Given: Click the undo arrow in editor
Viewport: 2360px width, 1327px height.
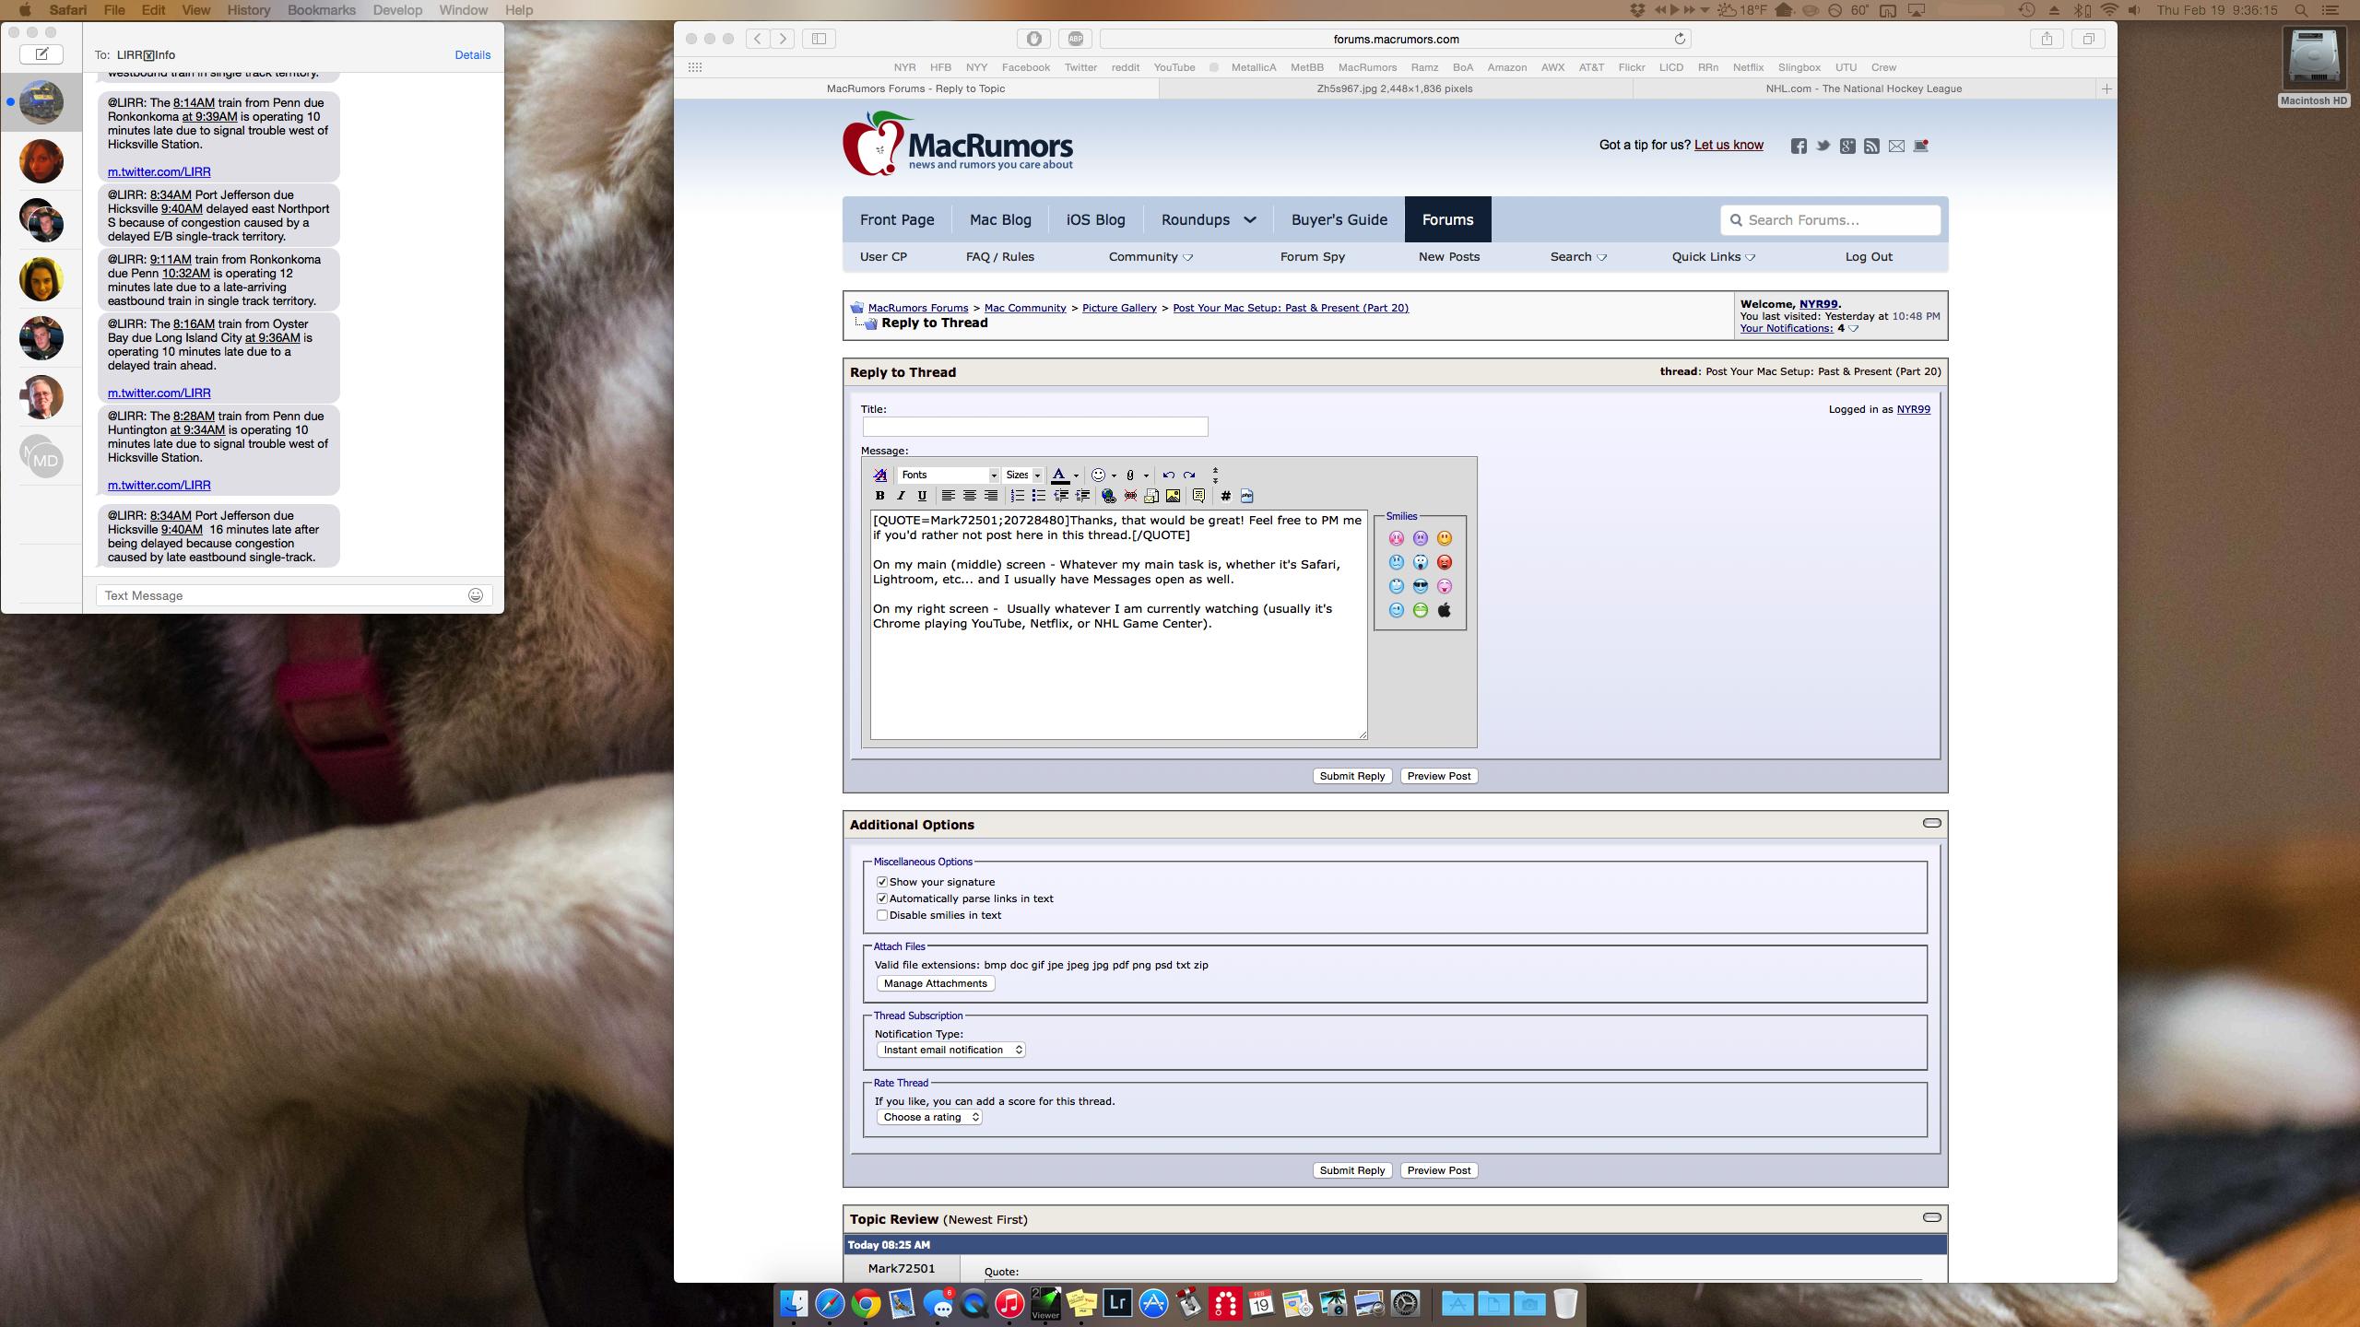Looking at the screenshot, I should [x=1168, y=475].
